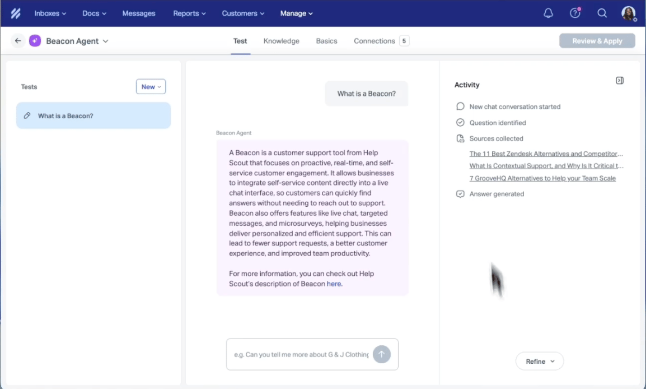Expand the Refine dropdown
This screenshot has height=389, width=646.
[x=539, y=362]
